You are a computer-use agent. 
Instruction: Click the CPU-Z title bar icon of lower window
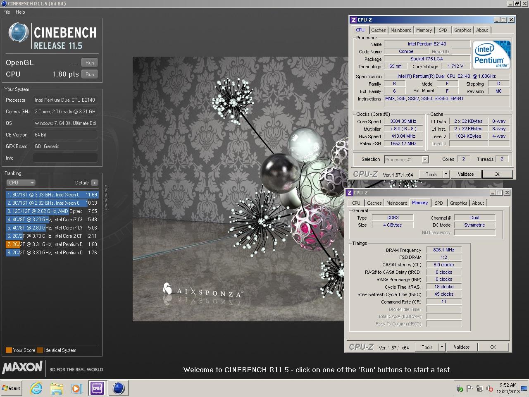click(349, 193)
